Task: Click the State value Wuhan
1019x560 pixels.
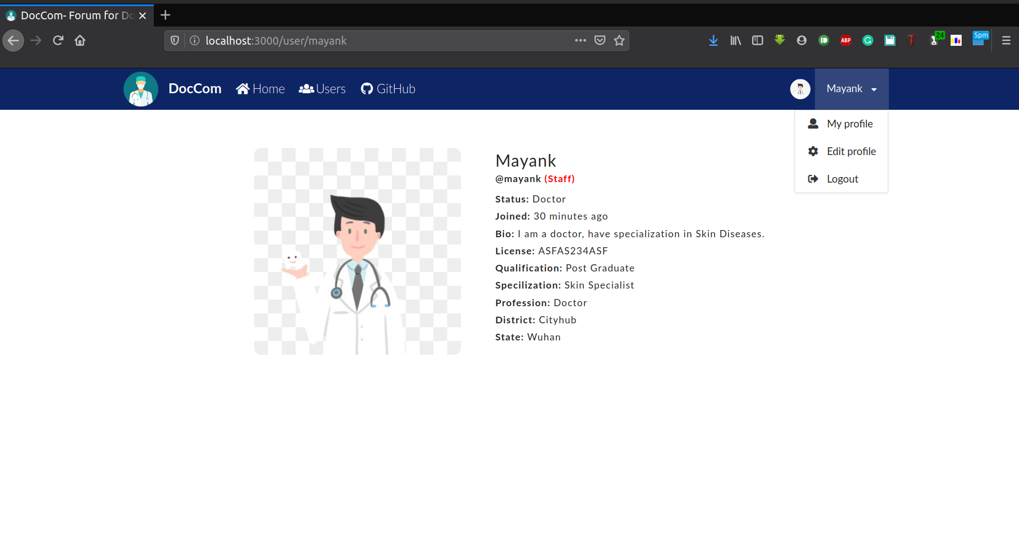Action: (x=544, y=337)
